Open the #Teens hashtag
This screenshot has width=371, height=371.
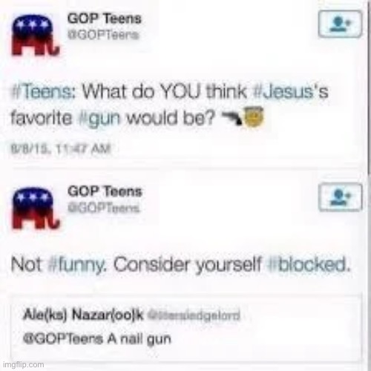click(x=44, y=92)
